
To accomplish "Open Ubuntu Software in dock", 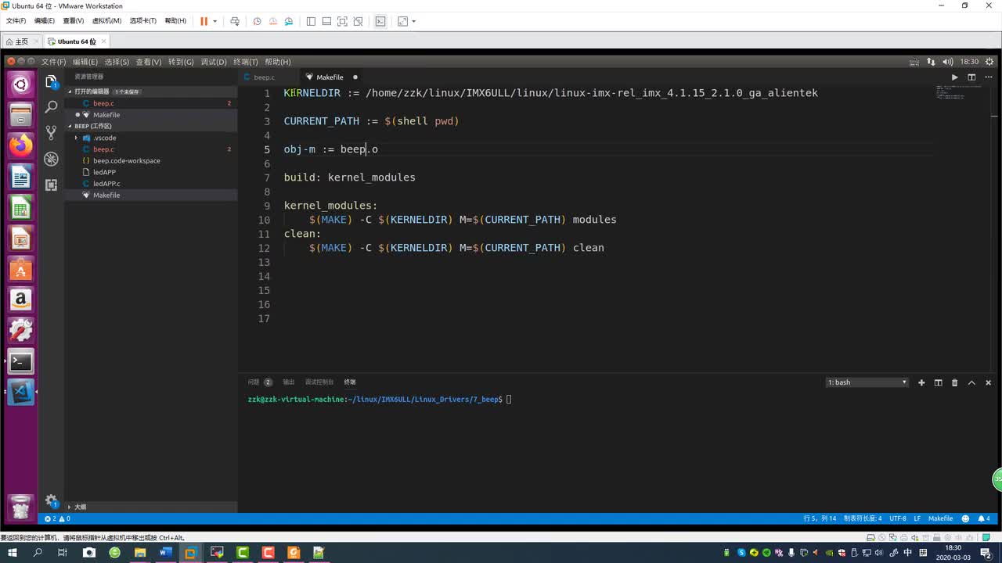I will 21,270.
